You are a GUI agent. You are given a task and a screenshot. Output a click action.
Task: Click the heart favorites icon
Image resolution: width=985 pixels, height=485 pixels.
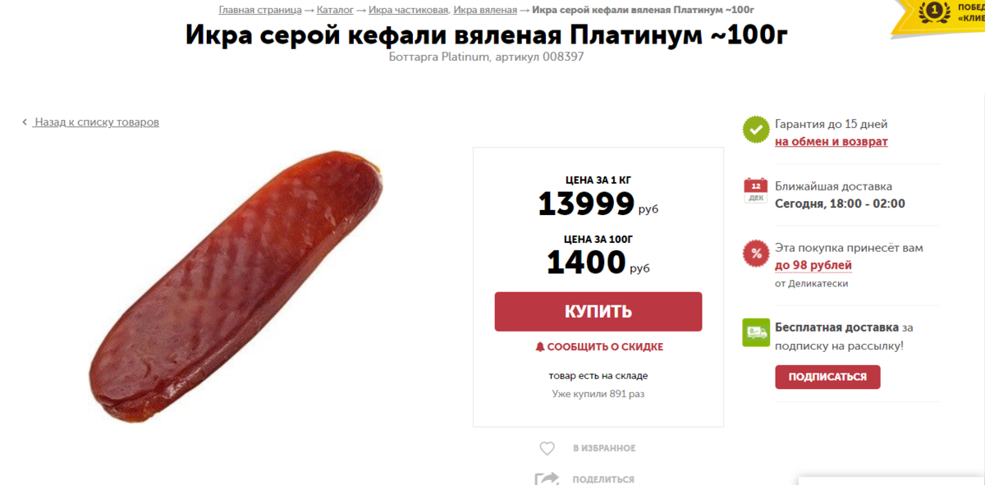point(547,449)
